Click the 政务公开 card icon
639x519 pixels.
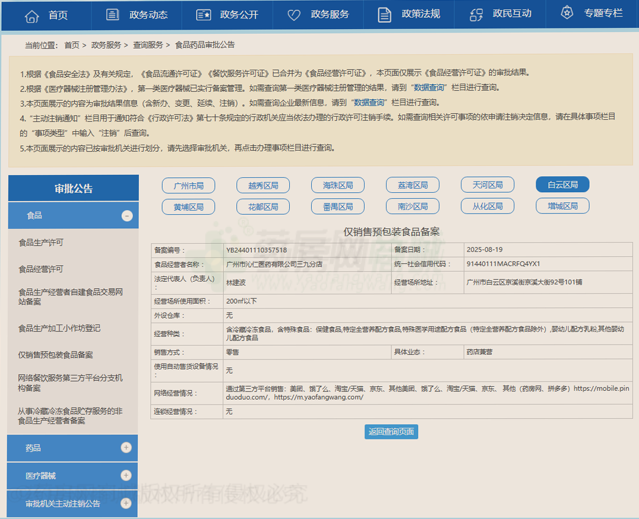pyautogui.click(x=204, y=15)
